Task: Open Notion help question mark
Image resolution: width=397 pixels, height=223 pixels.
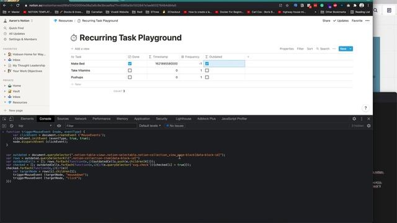Action: [365, 108]
